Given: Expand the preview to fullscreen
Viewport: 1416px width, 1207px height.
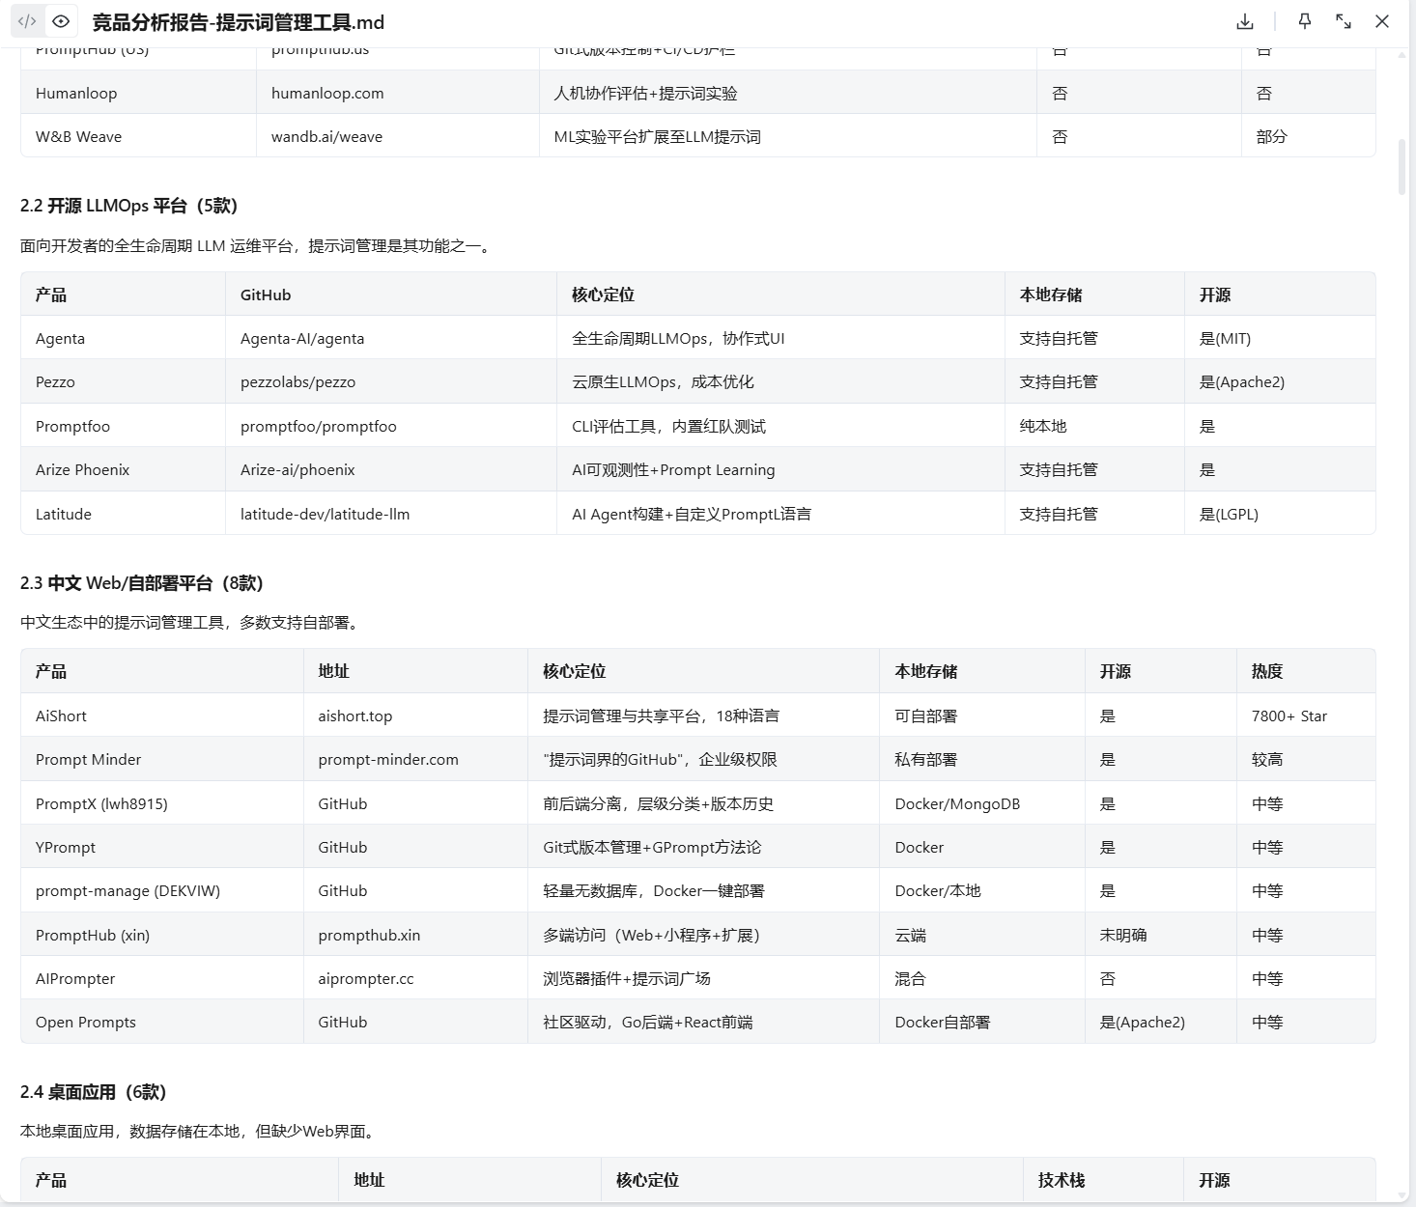Looking at the screenshot, I should (1344, 21).
